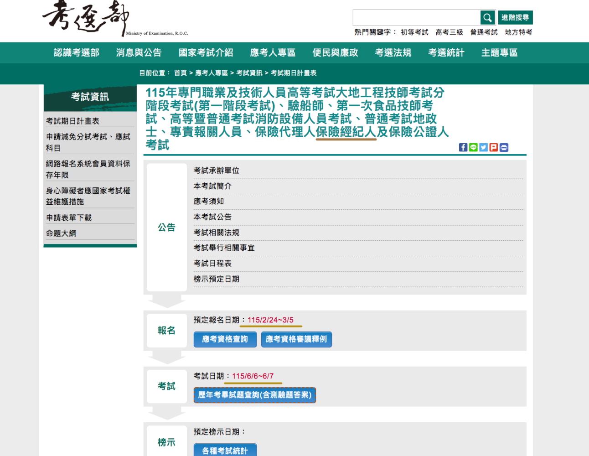This screenshot has height=456, width=589.
Task: Click the print page icon
Action: pos(504,147)
